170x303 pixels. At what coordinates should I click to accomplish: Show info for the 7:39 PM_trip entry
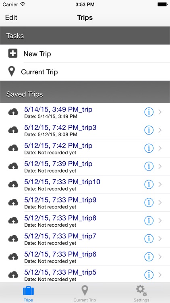tap(149, 166)
